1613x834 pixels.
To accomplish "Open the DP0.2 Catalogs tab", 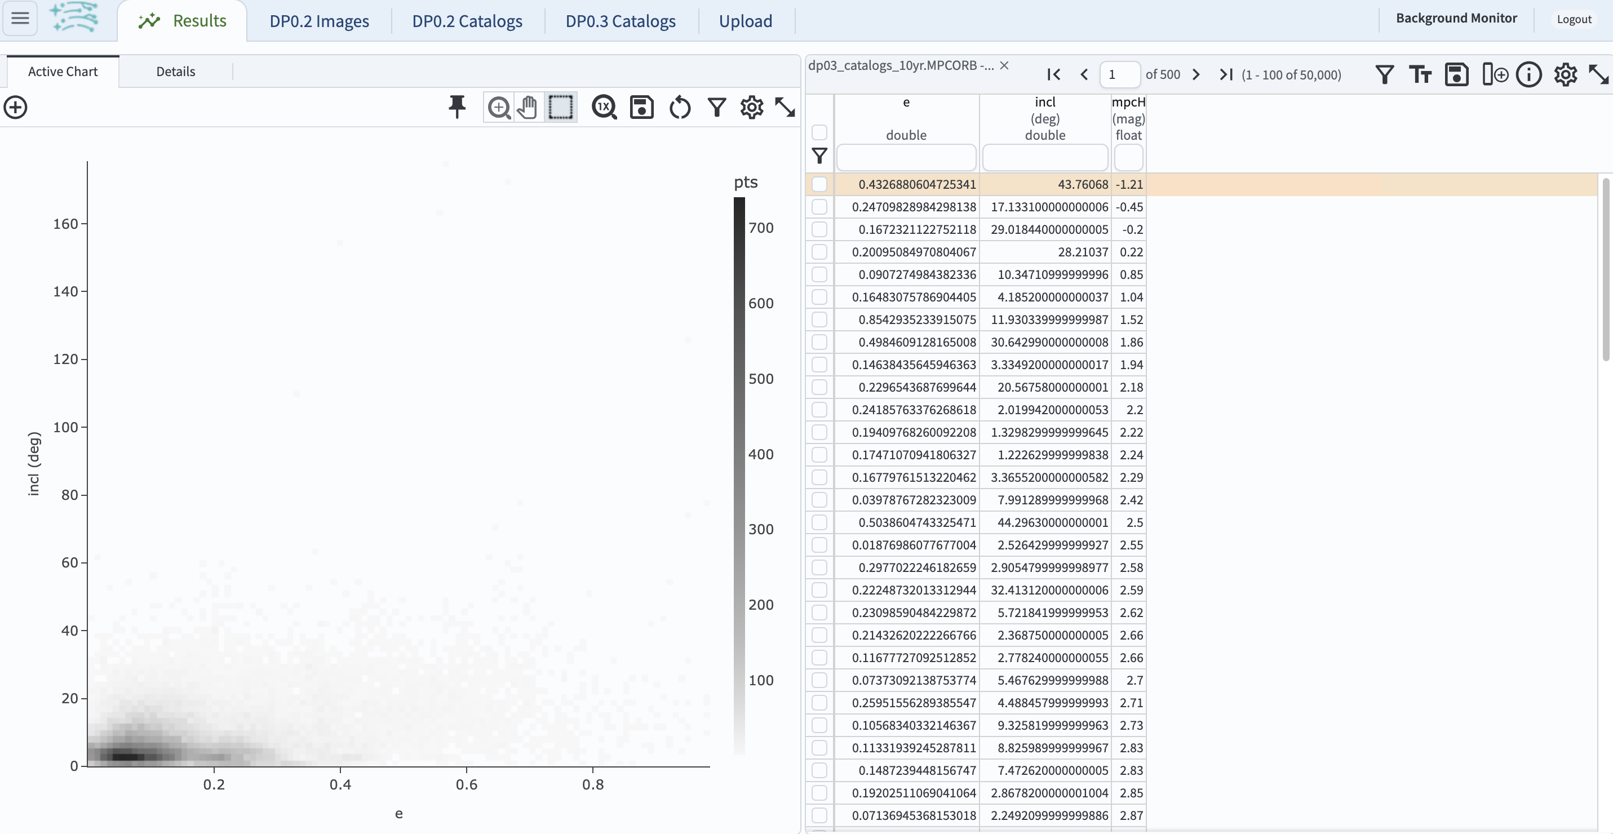I will (467, 21).
